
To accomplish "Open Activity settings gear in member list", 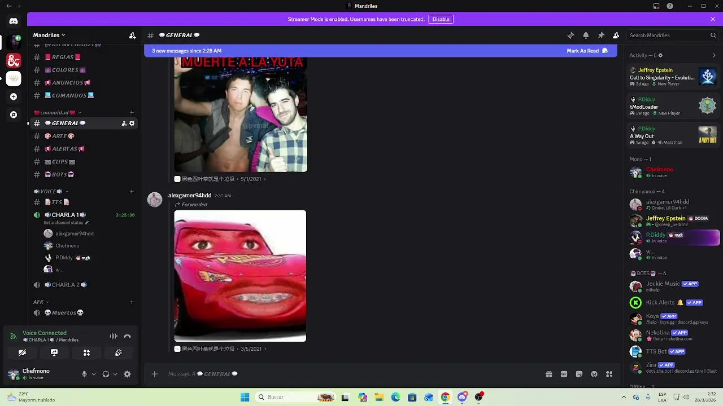I will 660,55.
